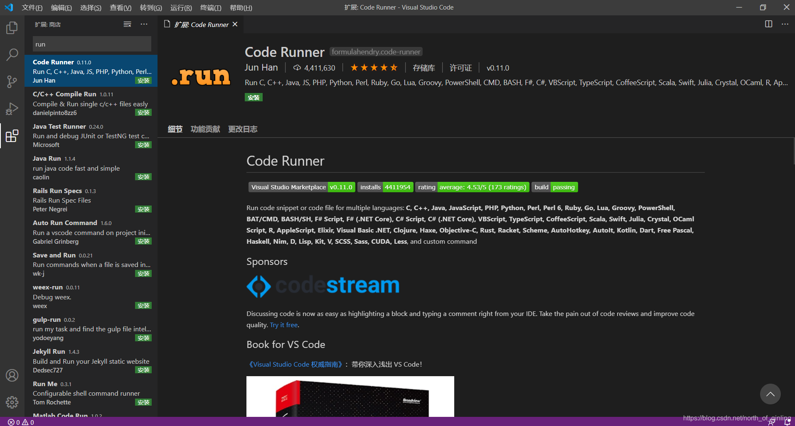The width and height of the screenshot is (795, 426).
Task: Install Java Test Runner extension
Action: pyautogui.click(x=143, y=145)
